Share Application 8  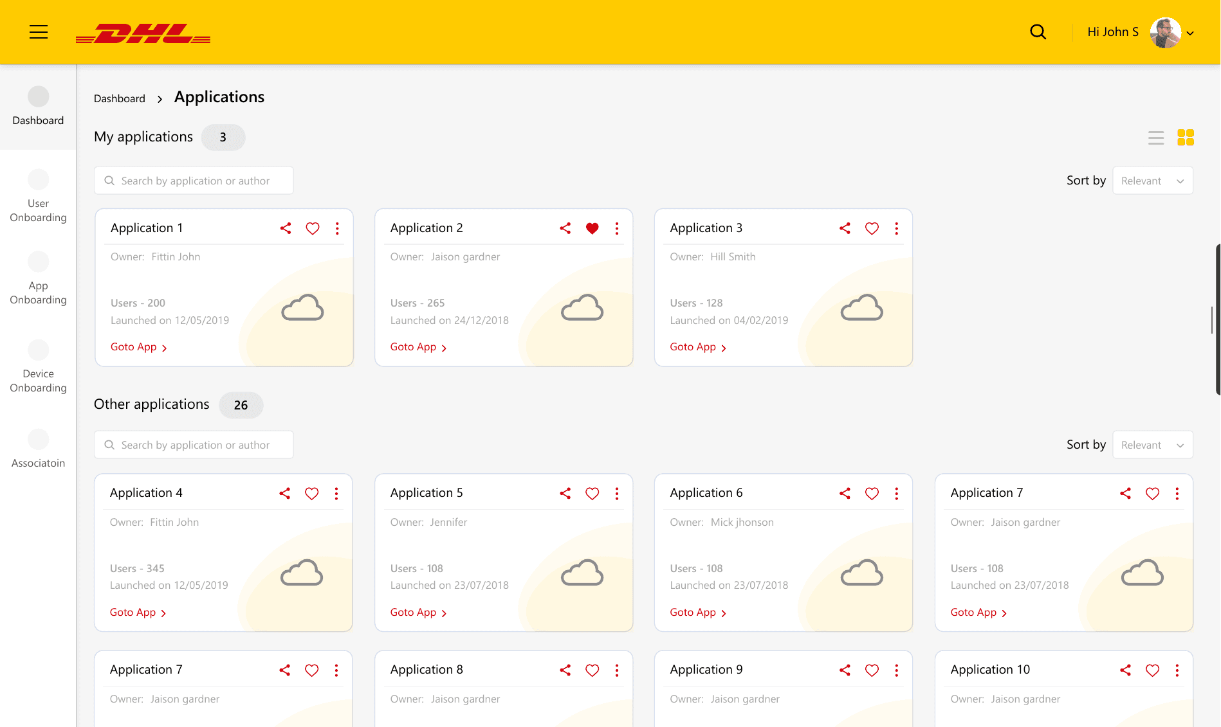[x=565, y=670]
